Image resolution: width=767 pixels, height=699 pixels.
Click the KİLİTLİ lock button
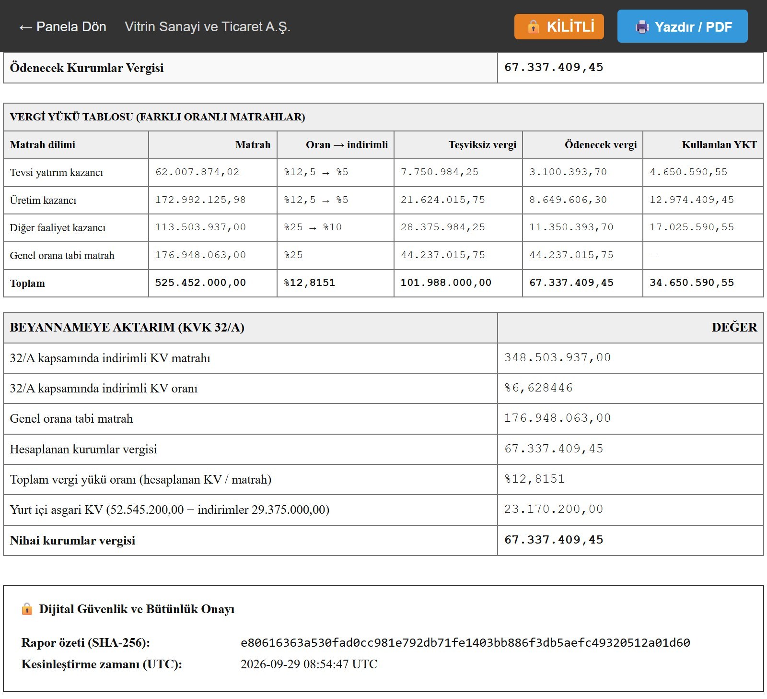point(559,26)
